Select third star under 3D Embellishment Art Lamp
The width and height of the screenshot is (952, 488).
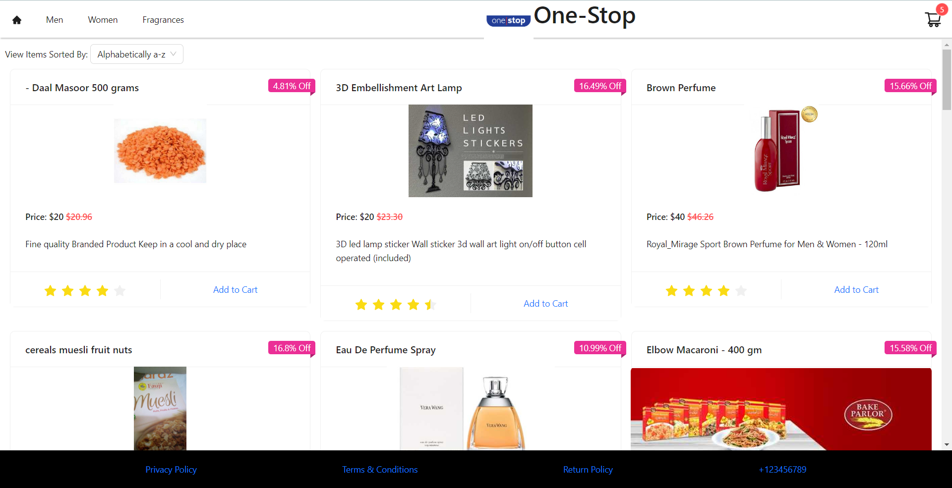click(396, 305)
